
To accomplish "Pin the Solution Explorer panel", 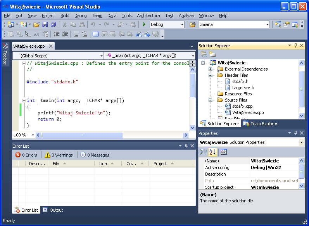I will [x=295, y=45].
